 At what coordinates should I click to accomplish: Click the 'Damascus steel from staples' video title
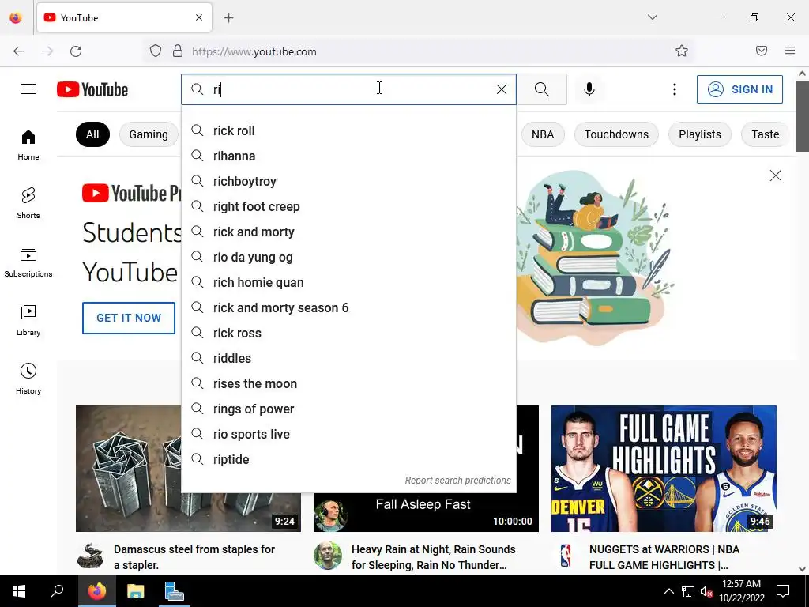194,557
